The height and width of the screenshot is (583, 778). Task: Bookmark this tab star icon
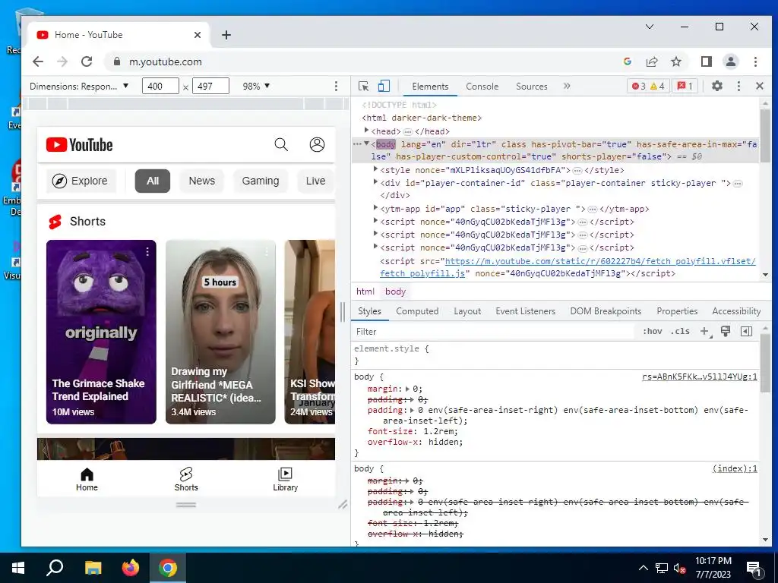coord(676,61)
